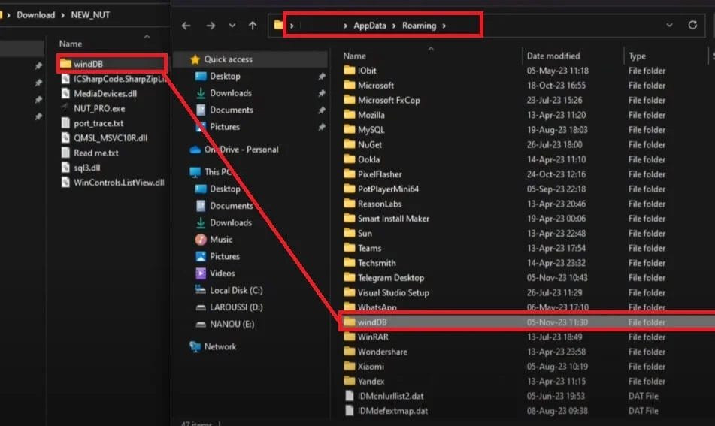The width and height of the screenshot is (715, 426).
Task: Select Quick access in navigation pane
Action: (228, 59)
